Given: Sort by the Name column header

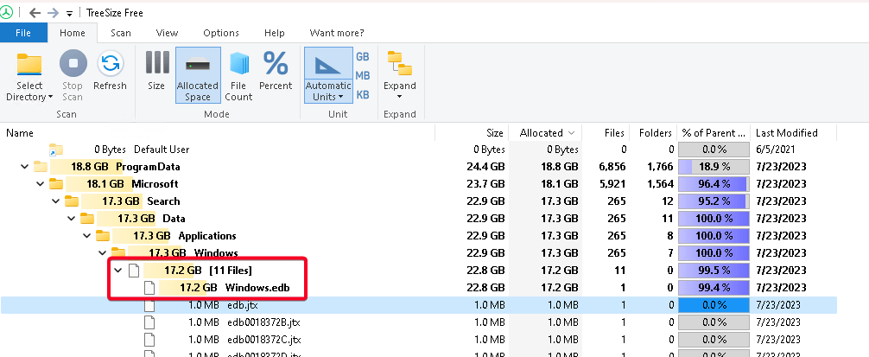Looking at the screenshot, I should (20, 133).
